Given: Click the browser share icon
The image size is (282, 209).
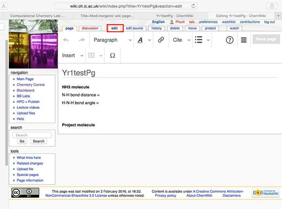Looking at the screenshot, I should point(272,6).
